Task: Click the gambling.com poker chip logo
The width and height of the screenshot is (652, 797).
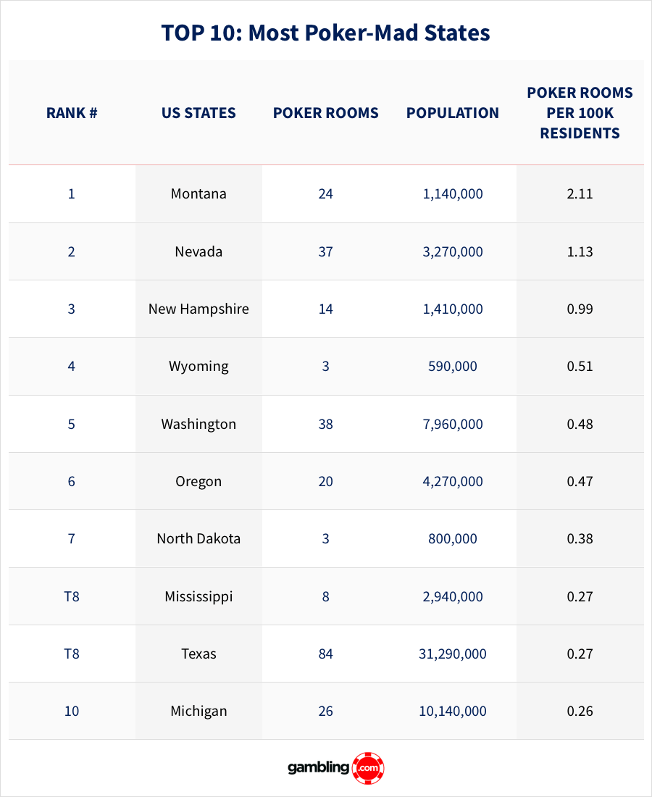Action: pos(368,768)
